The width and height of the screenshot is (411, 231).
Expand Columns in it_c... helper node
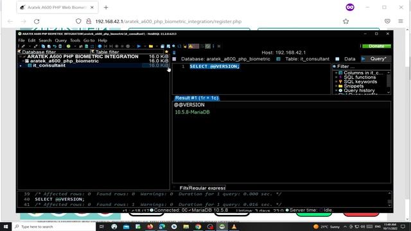tap(336, 73)
